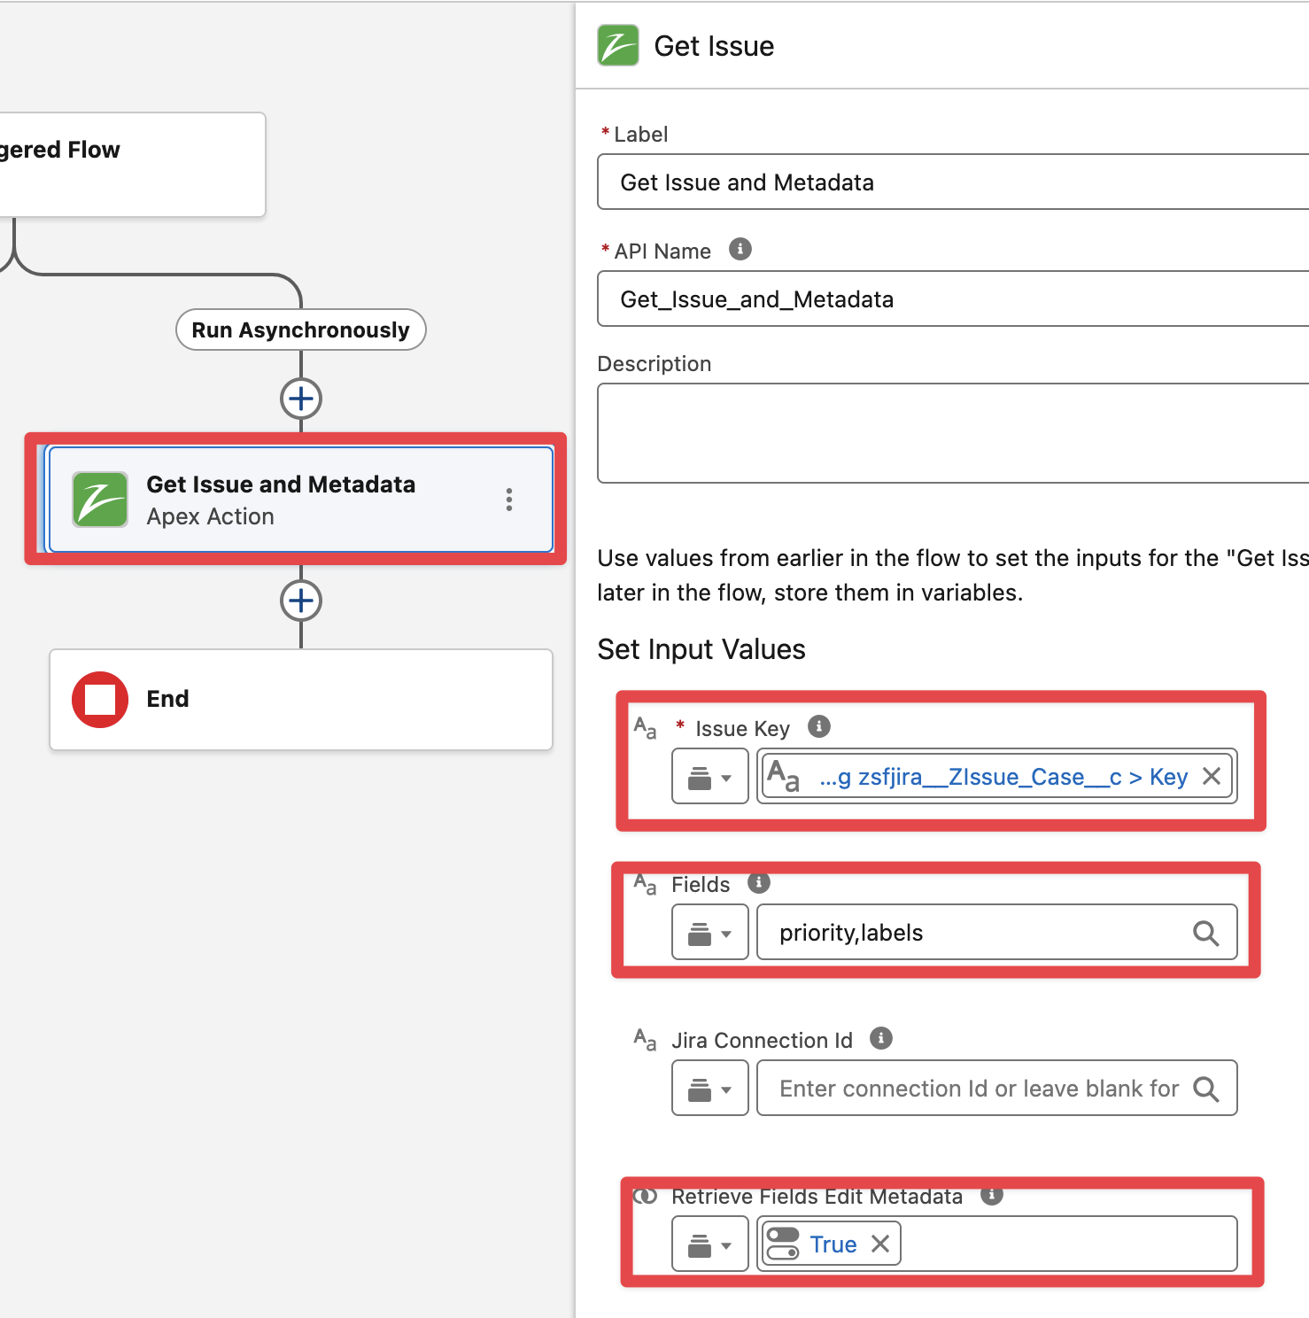Image resolution: width=1309 pixels, height=1318 pixels.
Task: Click the Get Issue header green icon
Action: [x=618, y=45]
